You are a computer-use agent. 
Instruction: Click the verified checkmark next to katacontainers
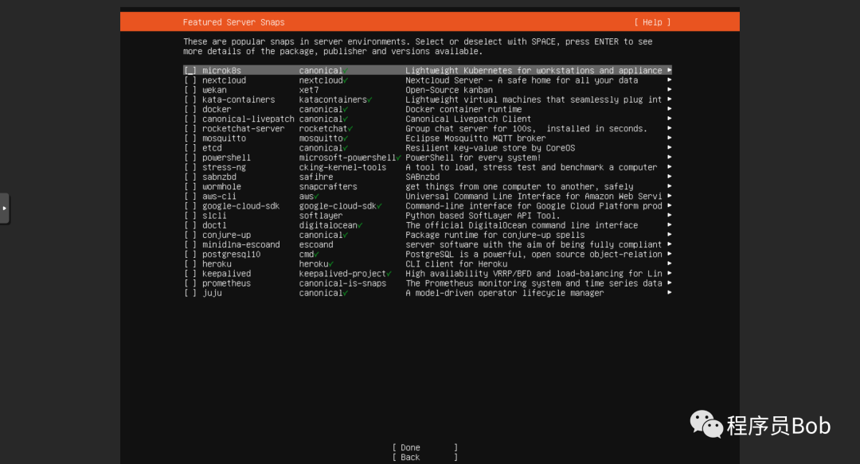[x=369, y=99]
